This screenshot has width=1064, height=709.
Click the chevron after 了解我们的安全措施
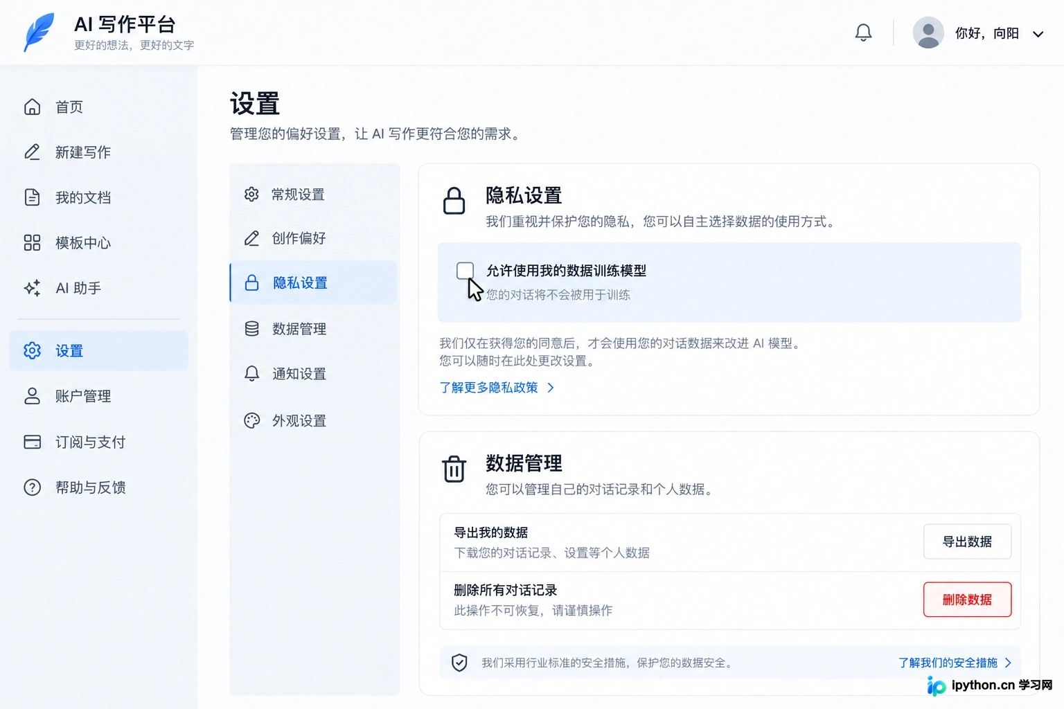click(1008, 663)
